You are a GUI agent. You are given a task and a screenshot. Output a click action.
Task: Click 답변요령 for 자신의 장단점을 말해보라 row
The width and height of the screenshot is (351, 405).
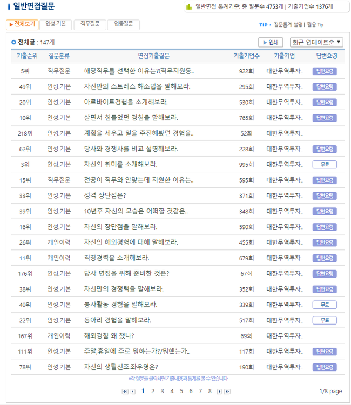click(x=325, y=227)
